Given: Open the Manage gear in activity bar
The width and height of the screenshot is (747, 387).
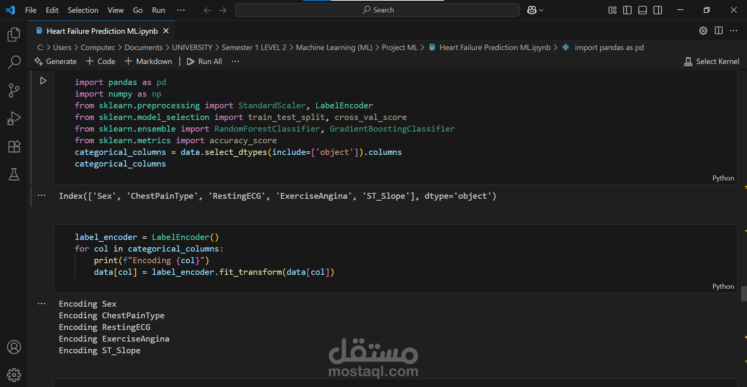Looking at the screenshot, I should 14,375.
